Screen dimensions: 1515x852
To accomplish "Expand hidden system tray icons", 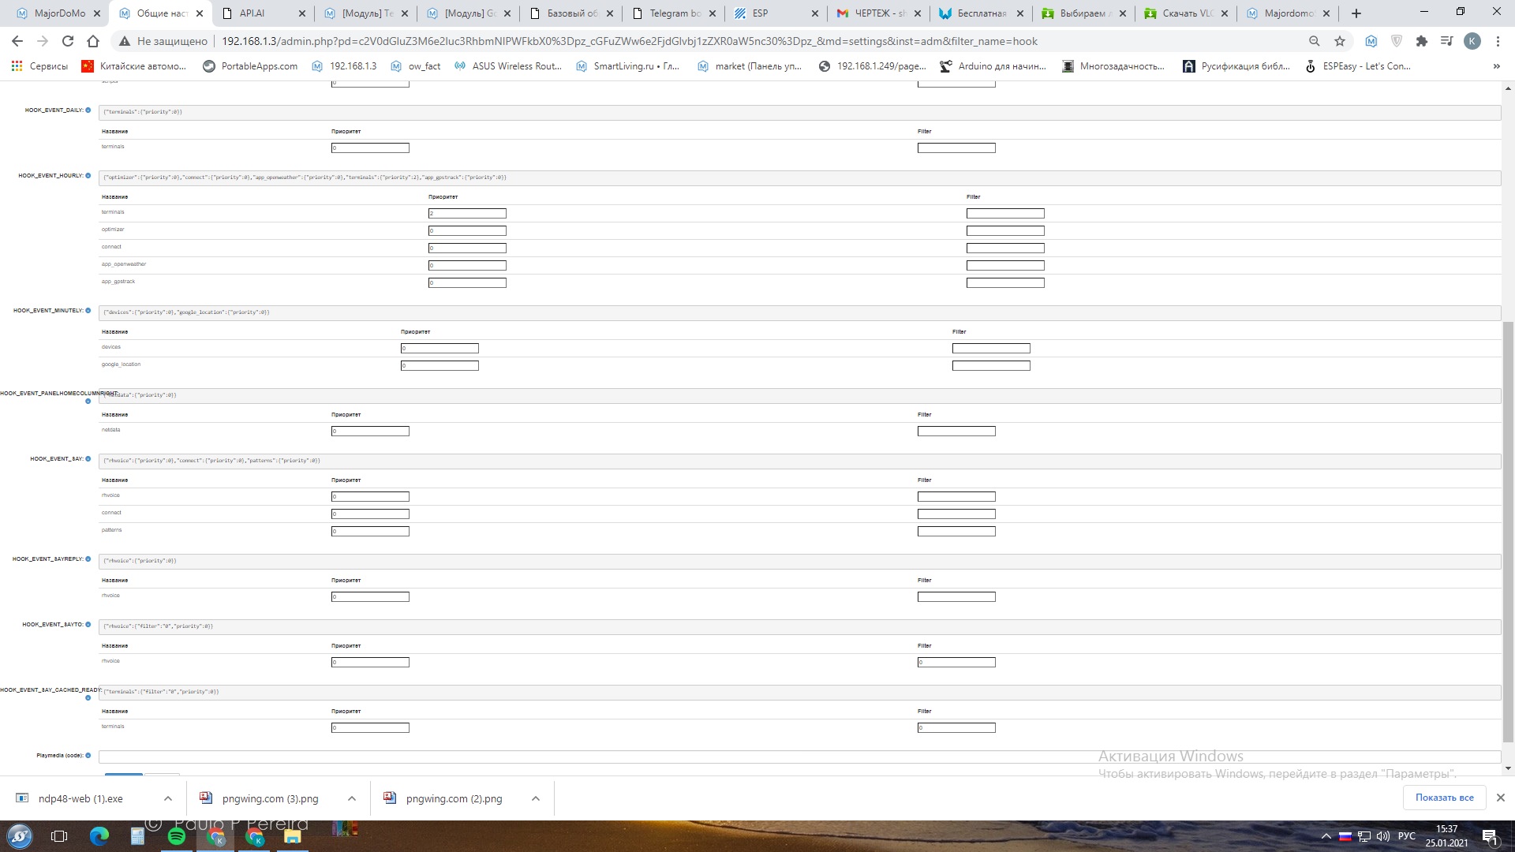I will click(x=1326, y=836).
